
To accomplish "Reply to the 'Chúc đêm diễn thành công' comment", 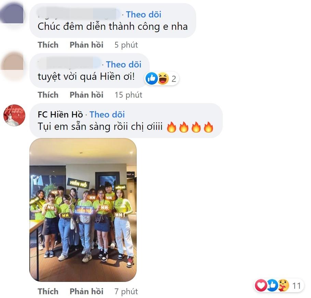I will 86,45.
